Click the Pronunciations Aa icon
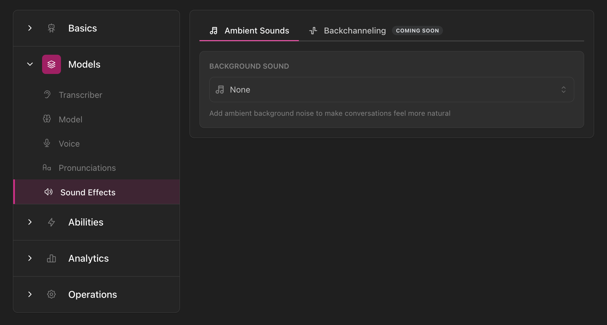607x325 pixels. [47, 167]
